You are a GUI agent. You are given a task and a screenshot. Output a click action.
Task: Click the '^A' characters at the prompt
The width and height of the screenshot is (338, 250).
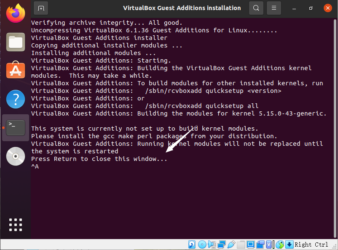point(35,166)
